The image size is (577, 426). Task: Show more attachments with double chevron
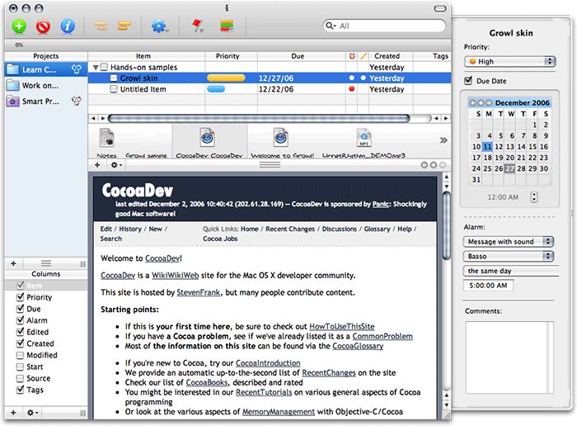pos(443,140)
